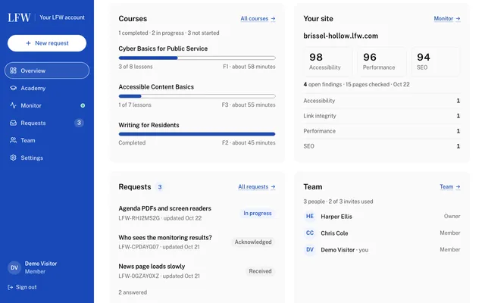Click the New request button

click(47, 43)
